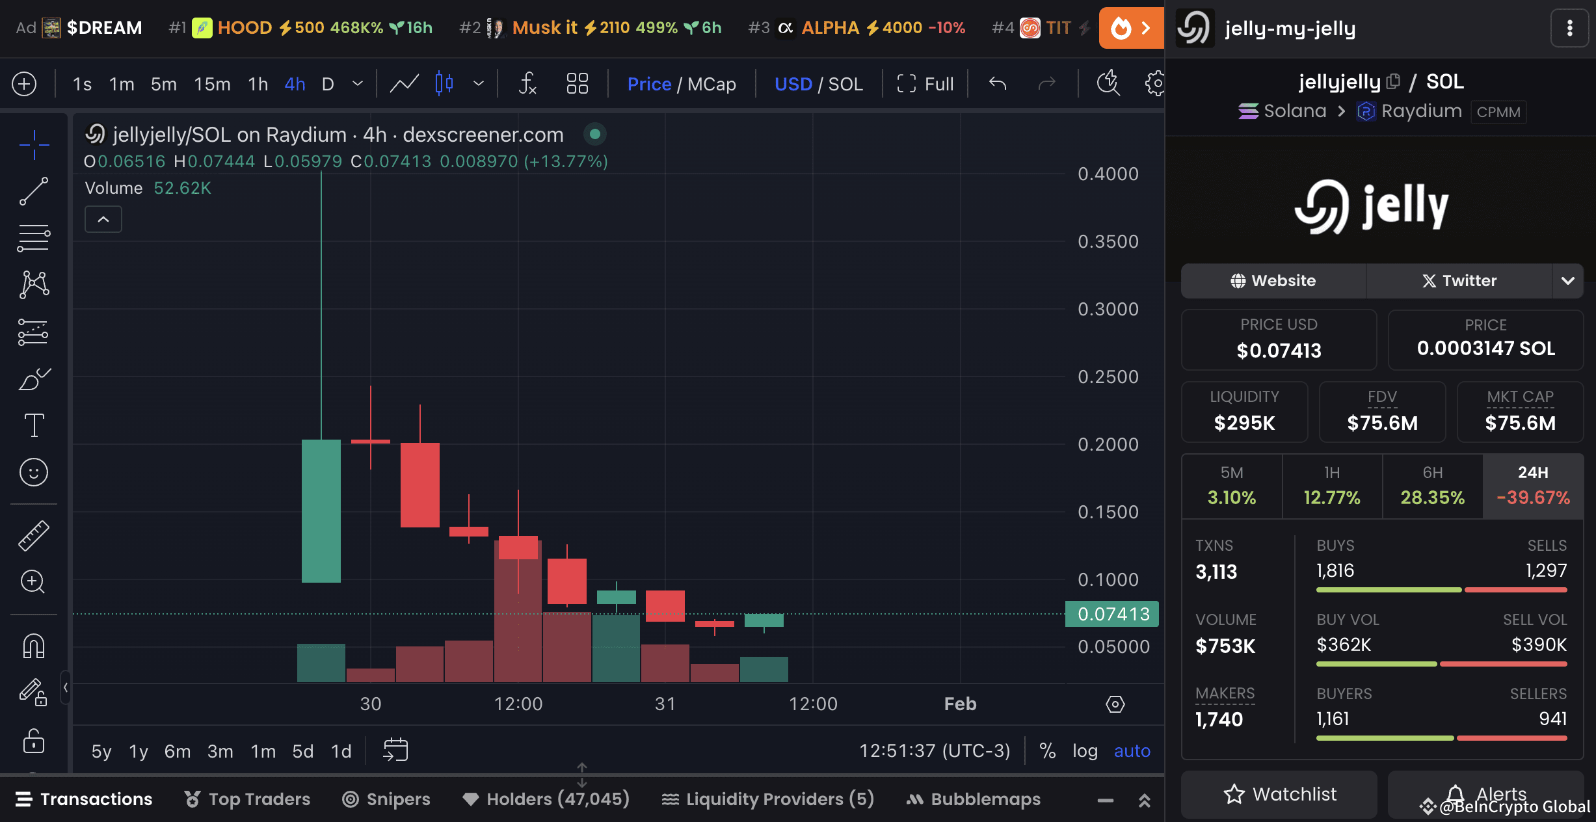
Task: Toggle magnet snap mode in drawing toolbar
Action: 33,646
